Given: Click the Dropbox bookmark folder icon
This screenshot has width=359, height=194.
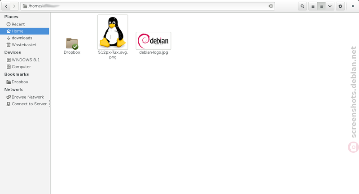Looking at the screenshot, I should coord(9,82).
